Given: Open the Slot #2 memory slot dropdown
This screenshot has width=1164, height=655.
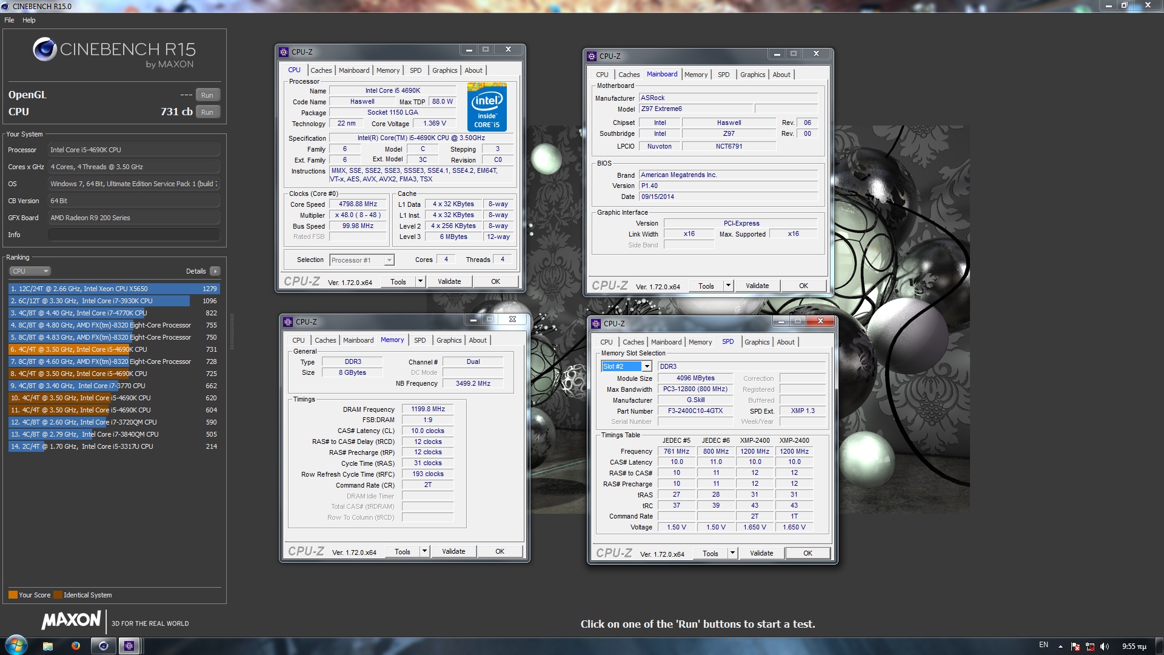Looking at the screenshot, I should pyautogui.click(x=626, y=366).
